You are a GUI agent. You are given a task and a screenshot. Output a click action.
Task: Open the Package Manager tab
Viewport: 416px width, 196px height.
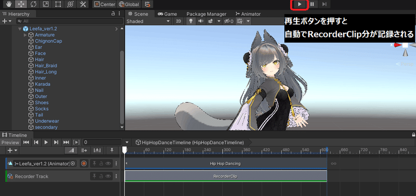[206, 14]
